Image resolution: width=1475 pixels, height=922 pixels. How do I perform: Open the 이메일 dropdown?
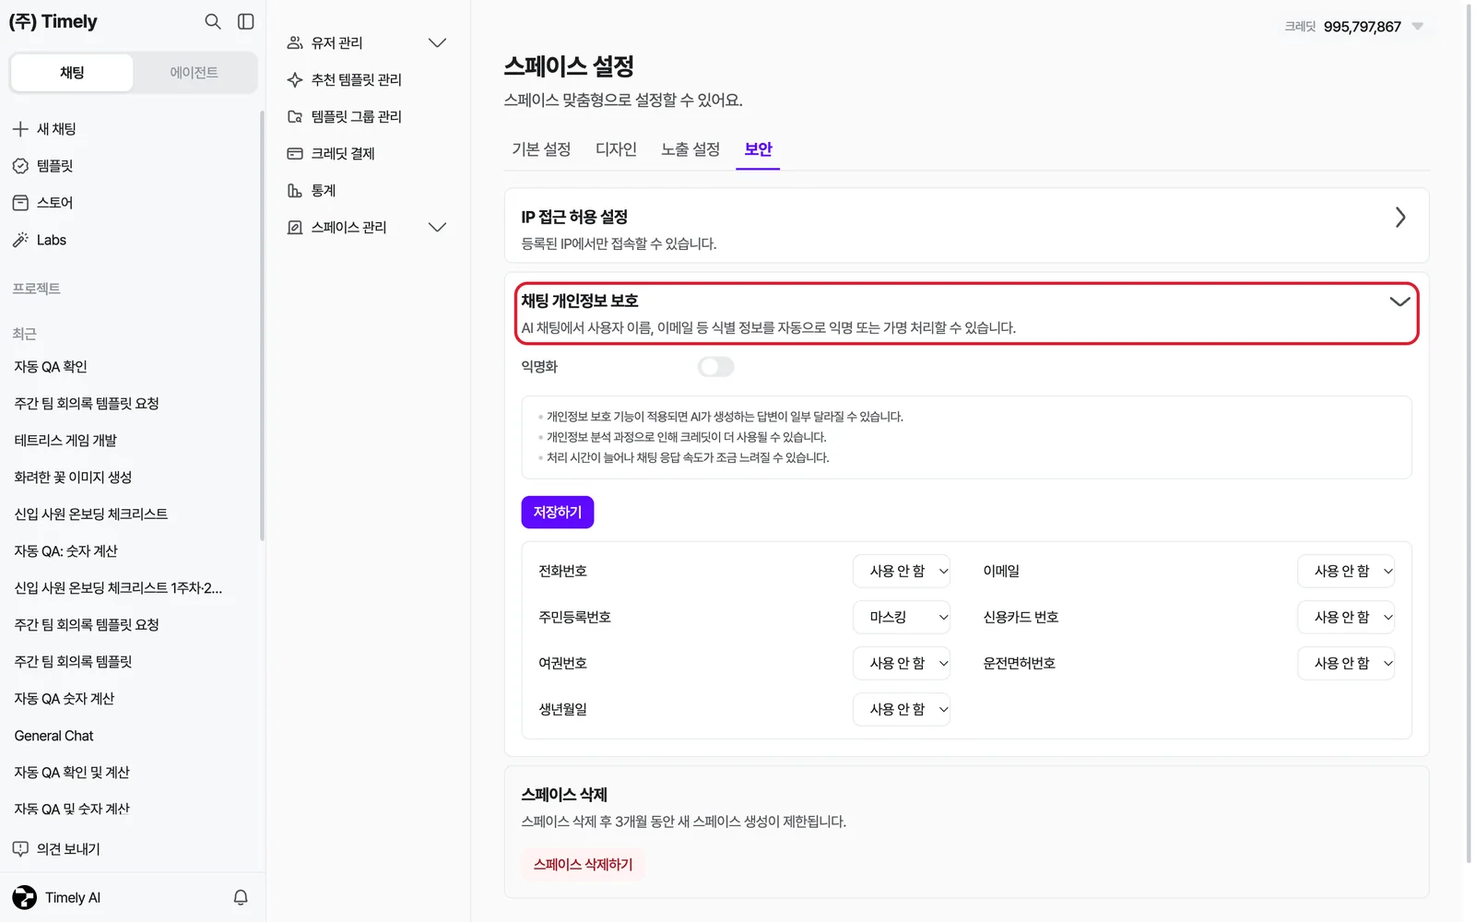point(1346,571)
